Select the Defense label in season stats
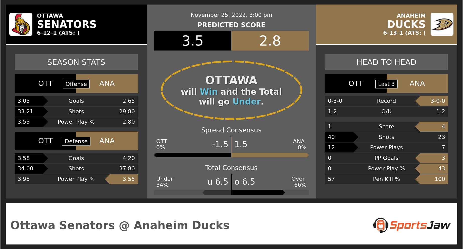 click(76, 141)
